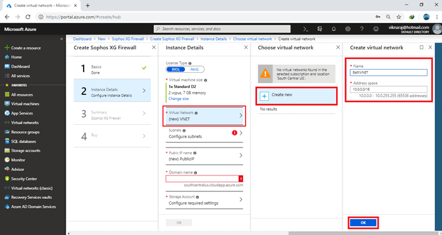Expand Storage Account configure settings row
The height and width of the screenshot is (235, 442).
coord(205,200)
